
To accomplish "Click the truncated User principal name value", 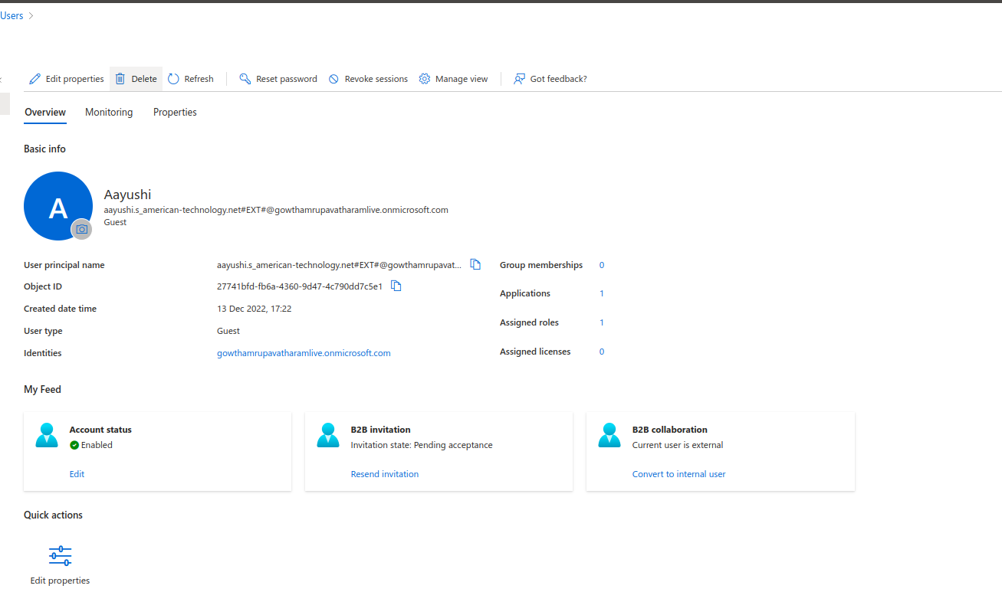I will pos(340,265).
